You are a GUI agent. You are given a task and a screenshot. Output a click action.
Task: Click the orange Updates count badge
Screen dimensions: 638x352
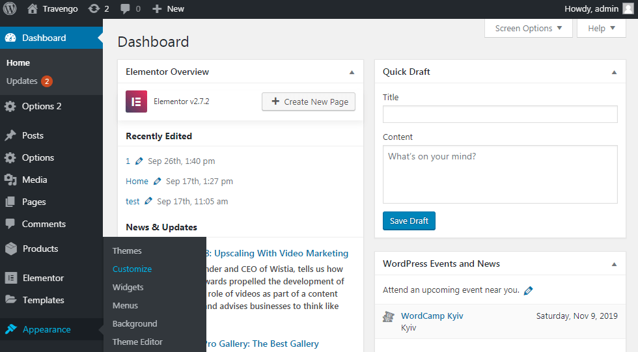pos(47,81)
